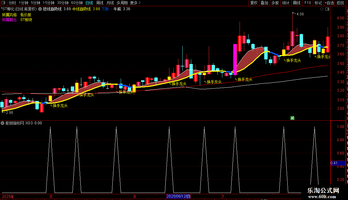Expand the 更多 periods menu
The height and width of the screenshot is (200, 348).
click(x=136, y=3)
